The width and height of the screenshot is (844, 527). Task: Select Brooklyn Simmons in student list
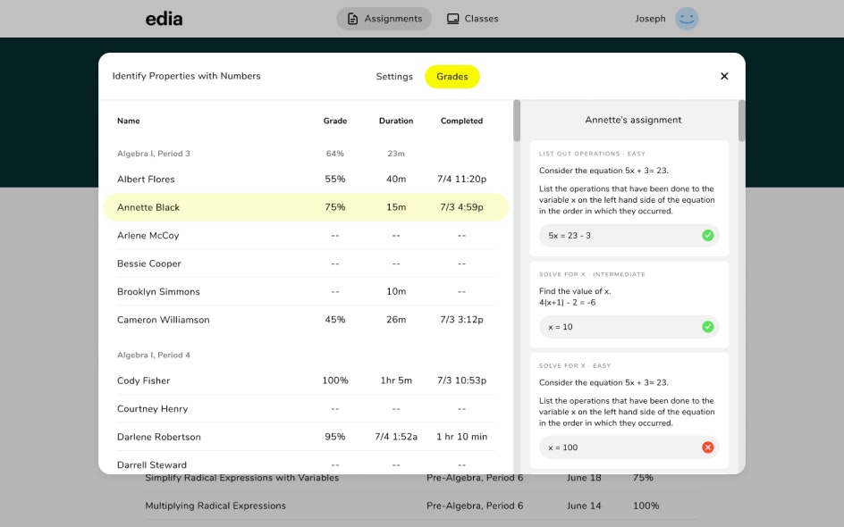click(x=158, y=291)
